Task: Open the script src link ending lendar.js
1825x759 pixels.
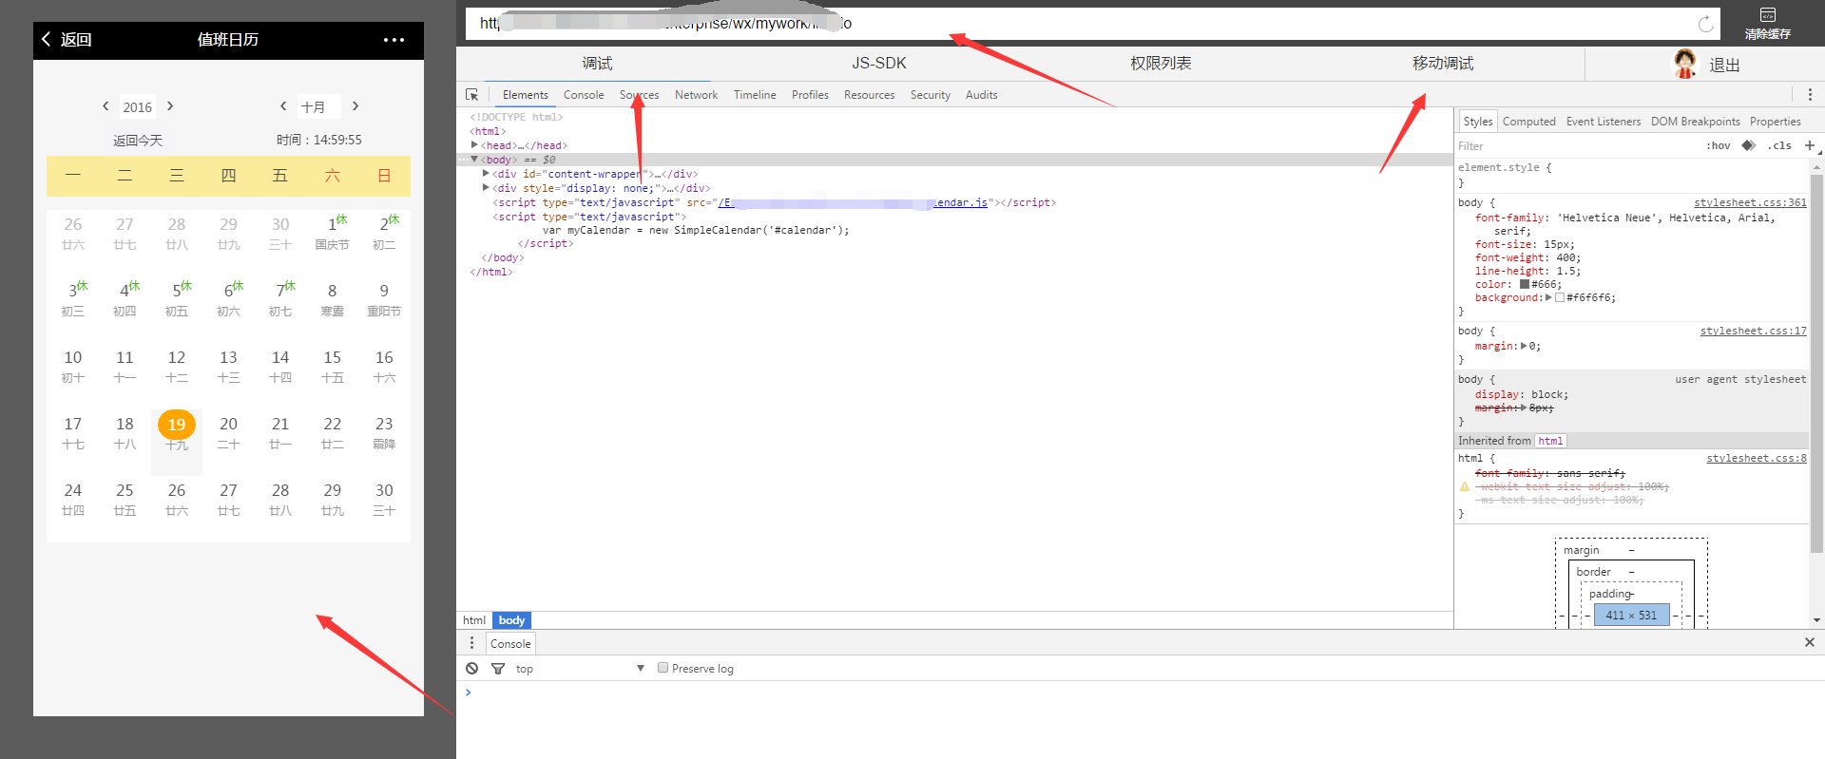Action: click(853, 202)
